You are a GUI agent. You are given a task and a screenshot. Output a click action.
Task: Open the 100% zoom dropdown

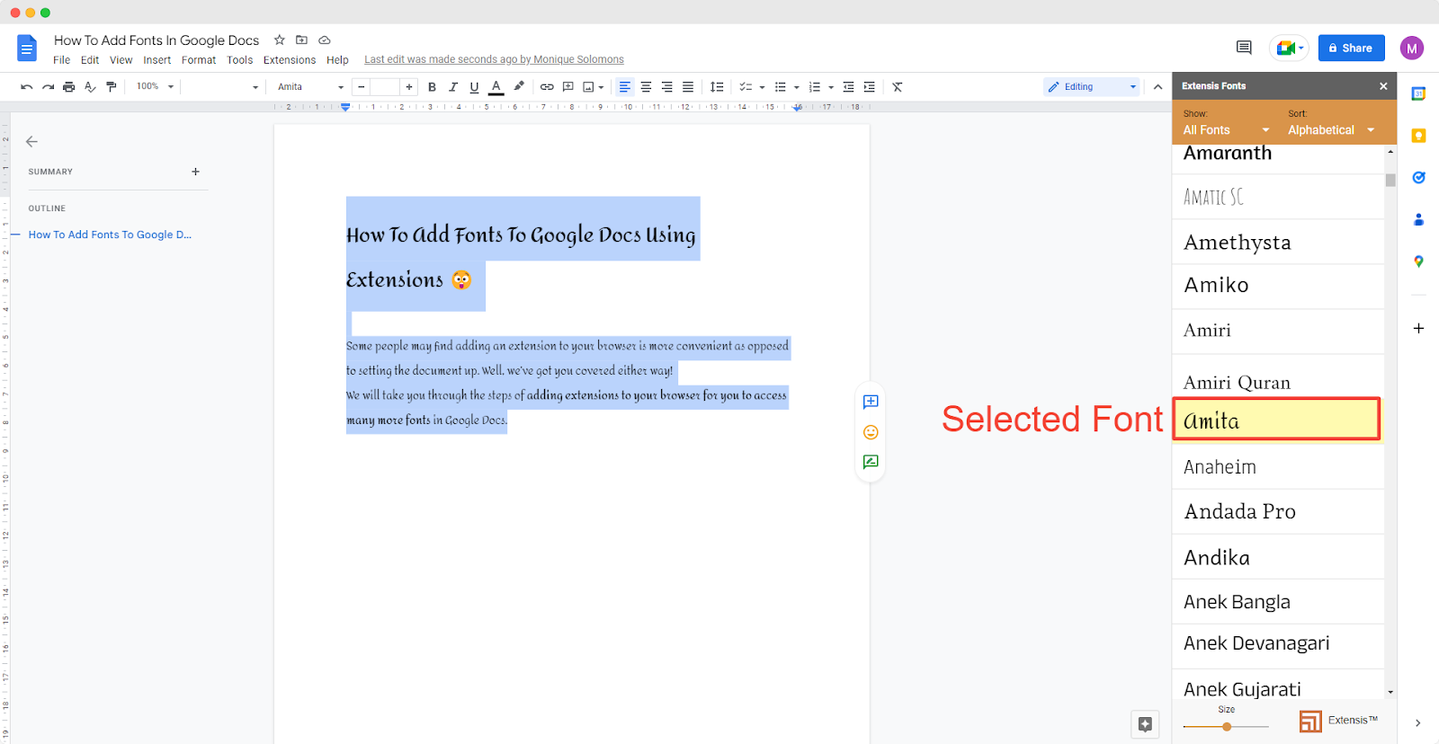[x=155, y=87]
